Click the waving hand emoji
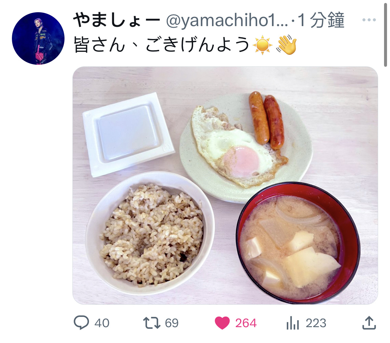Screen dimensions: 390x343 point(286,45)
